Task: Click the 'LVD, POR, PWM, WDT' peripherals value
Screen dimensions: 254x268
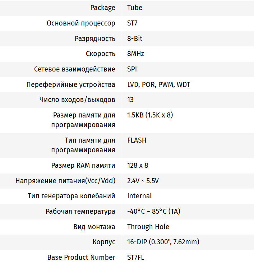Action: coord(158,85)
